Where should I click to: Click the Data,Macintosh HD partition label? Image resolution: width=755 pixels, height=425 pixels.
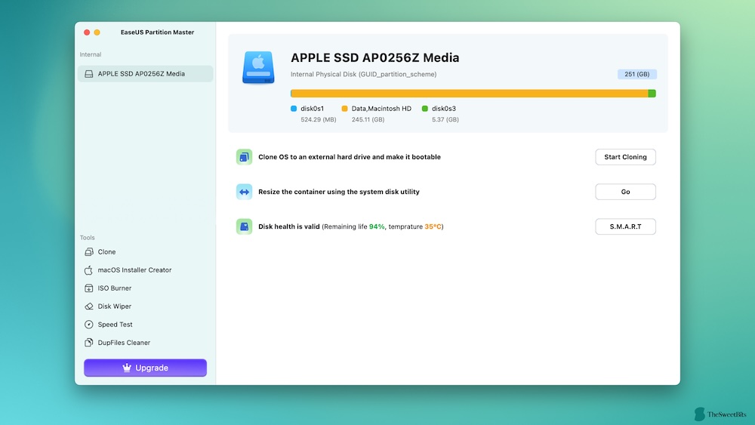click(381, 109)
